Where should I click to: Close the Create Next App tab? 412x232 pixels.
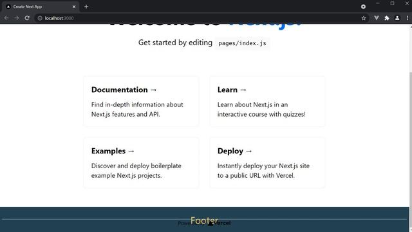click(x=74, y=6)
